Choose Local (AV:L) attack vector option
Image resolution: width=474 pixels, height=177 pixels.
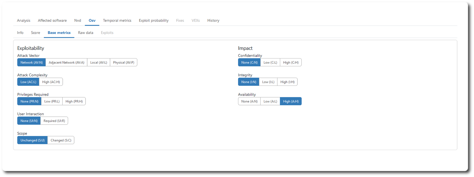[98, 62]
